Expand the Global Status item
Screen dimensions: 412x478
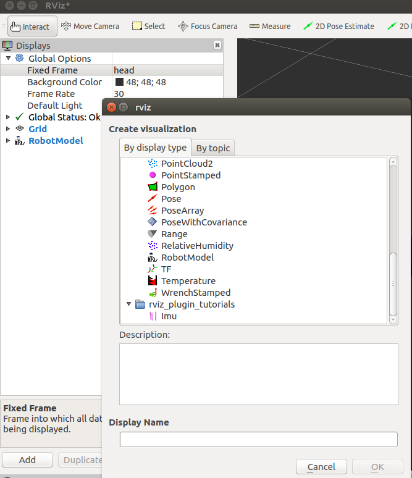click(8, 117)
